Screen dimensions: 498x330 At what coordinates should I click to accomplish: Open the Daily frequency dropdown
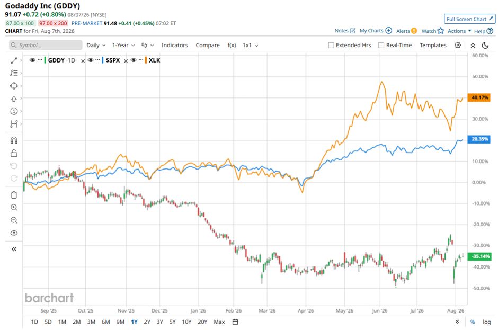(x=96, y=45)
